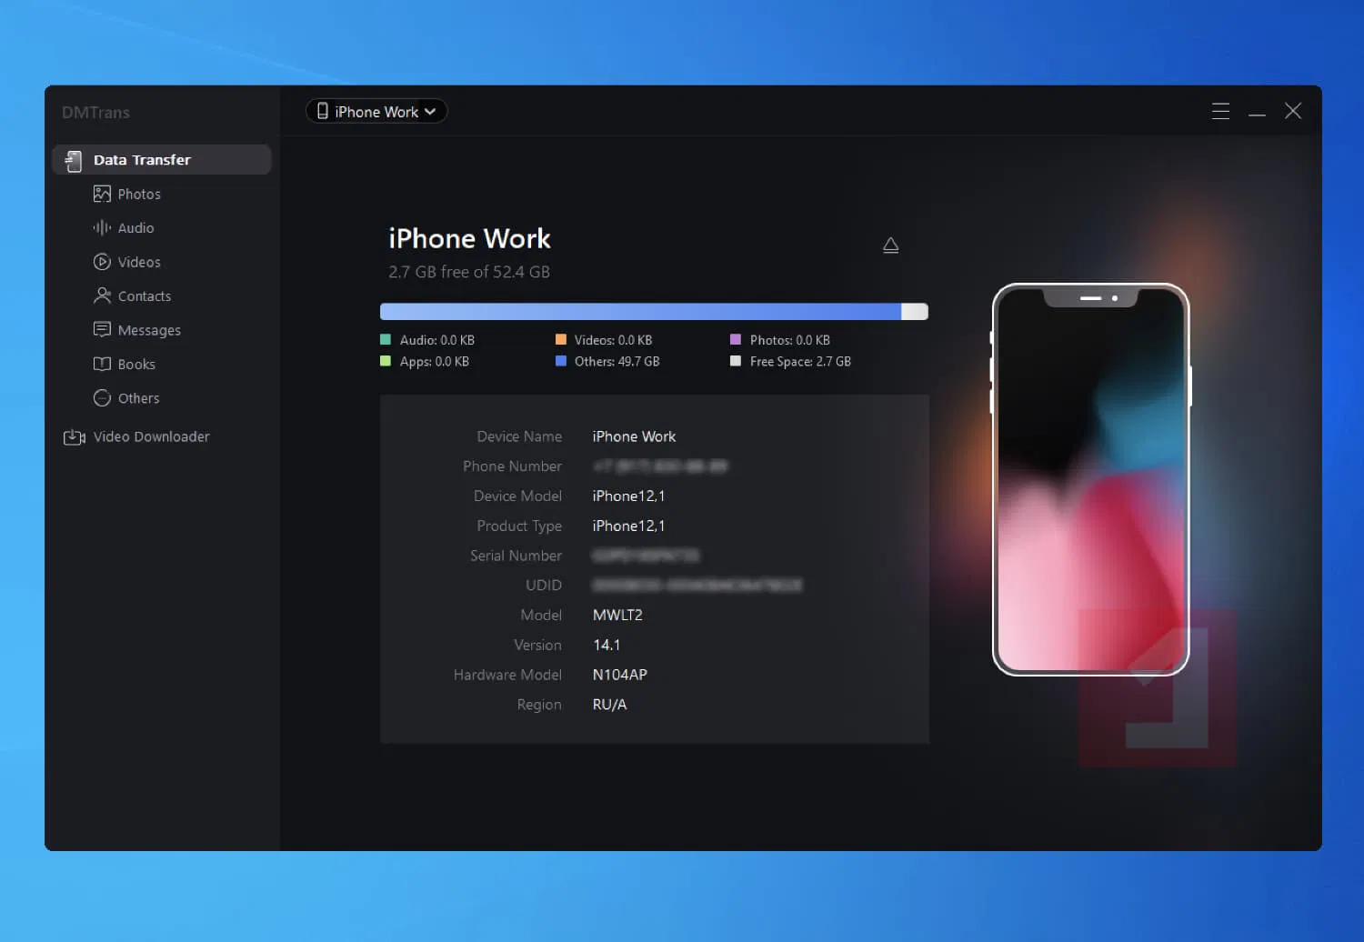Click the 'Free Space: 2.7 GB' legend text
Screen dimensions: 1364x942
tap(801, 362)
